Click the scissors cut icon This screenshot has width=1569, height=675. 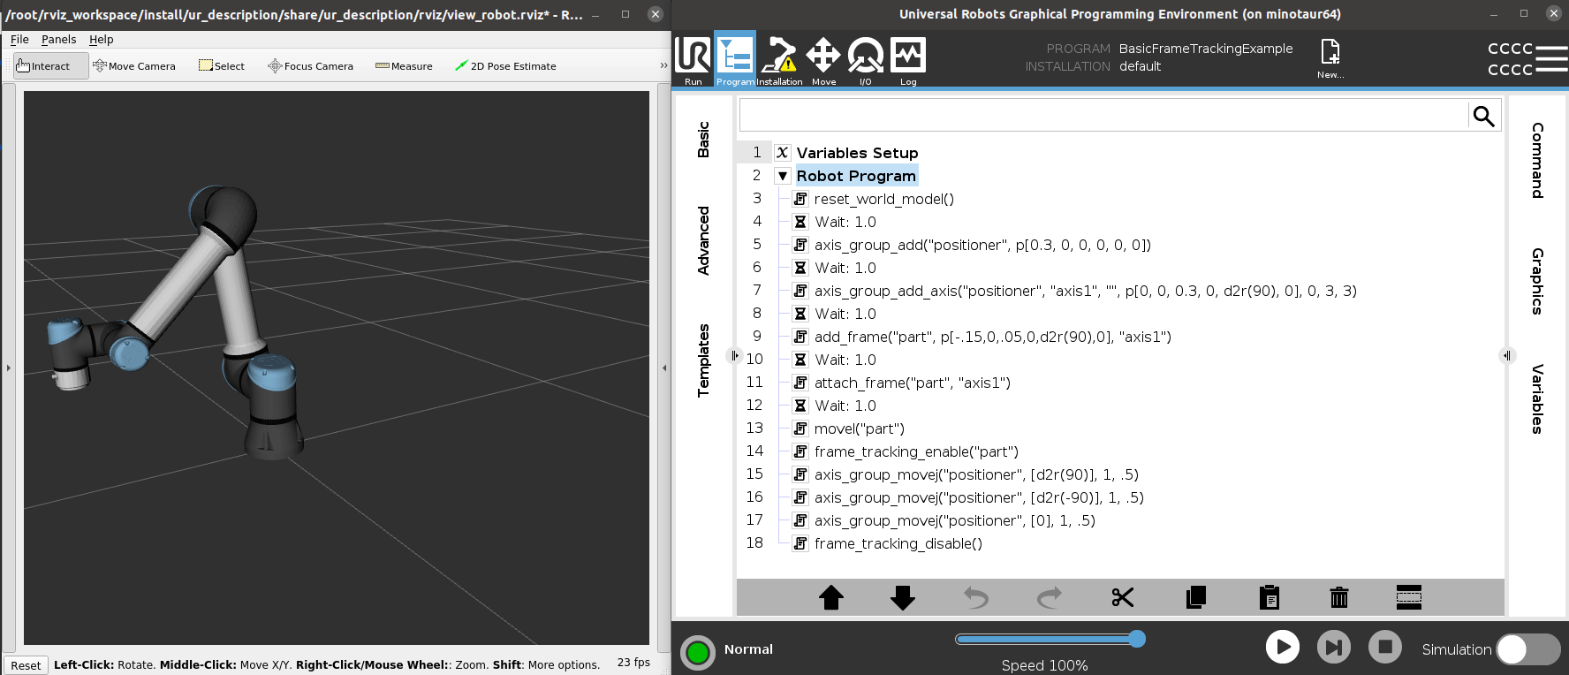click(x=1122, y=598)
